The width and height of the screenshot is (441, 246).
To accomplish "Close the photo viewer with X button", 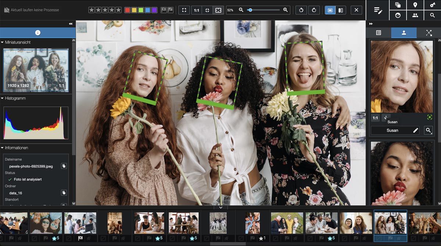I will point(356,10).
